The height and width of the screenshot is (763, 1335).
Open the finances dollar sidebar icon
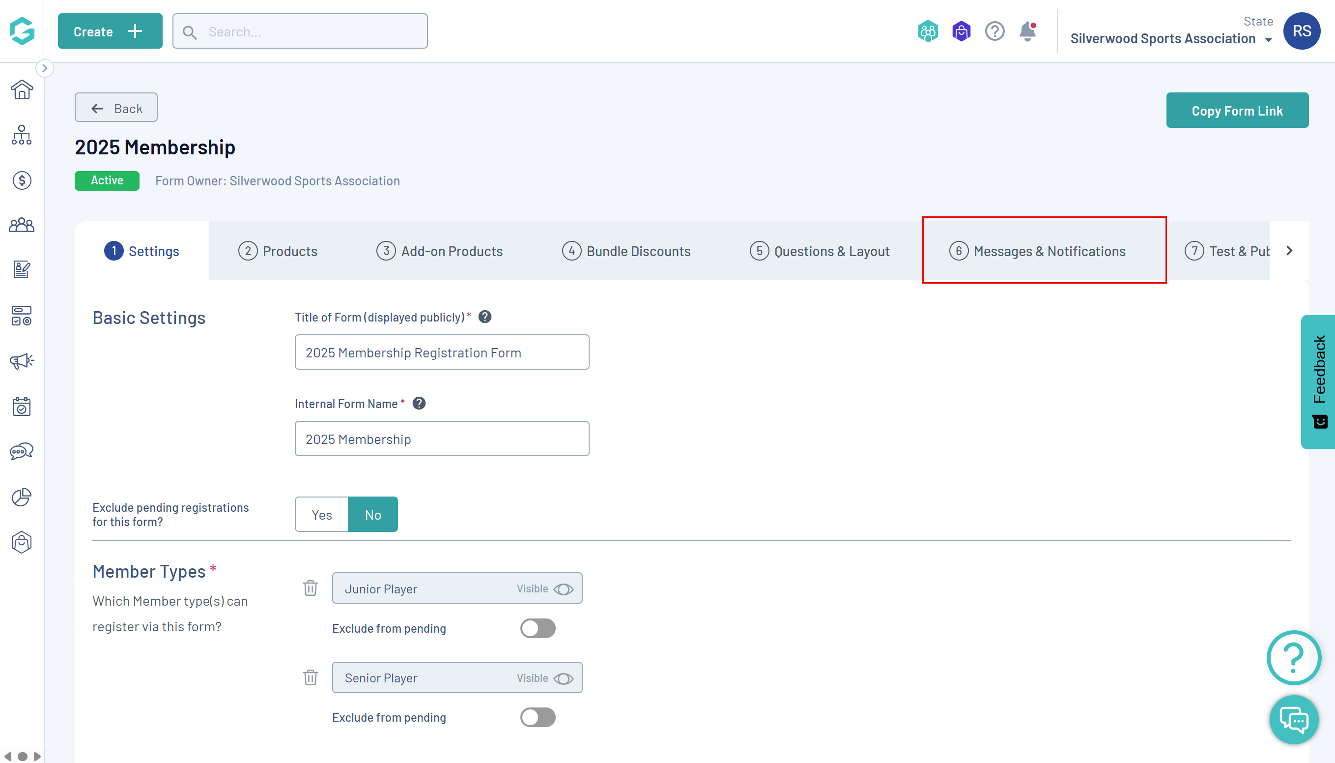(x=22, y=180)
